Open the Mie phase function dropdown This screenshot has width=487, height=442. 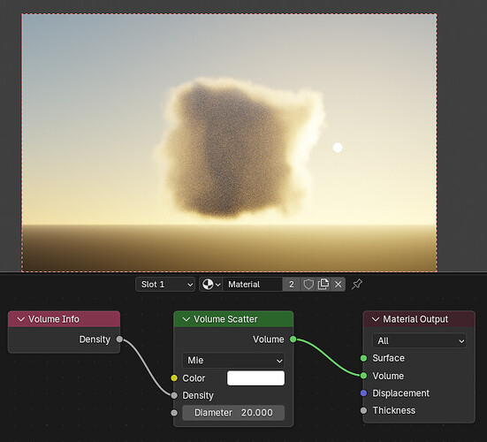pyautogui.click(x=233, y=361)
